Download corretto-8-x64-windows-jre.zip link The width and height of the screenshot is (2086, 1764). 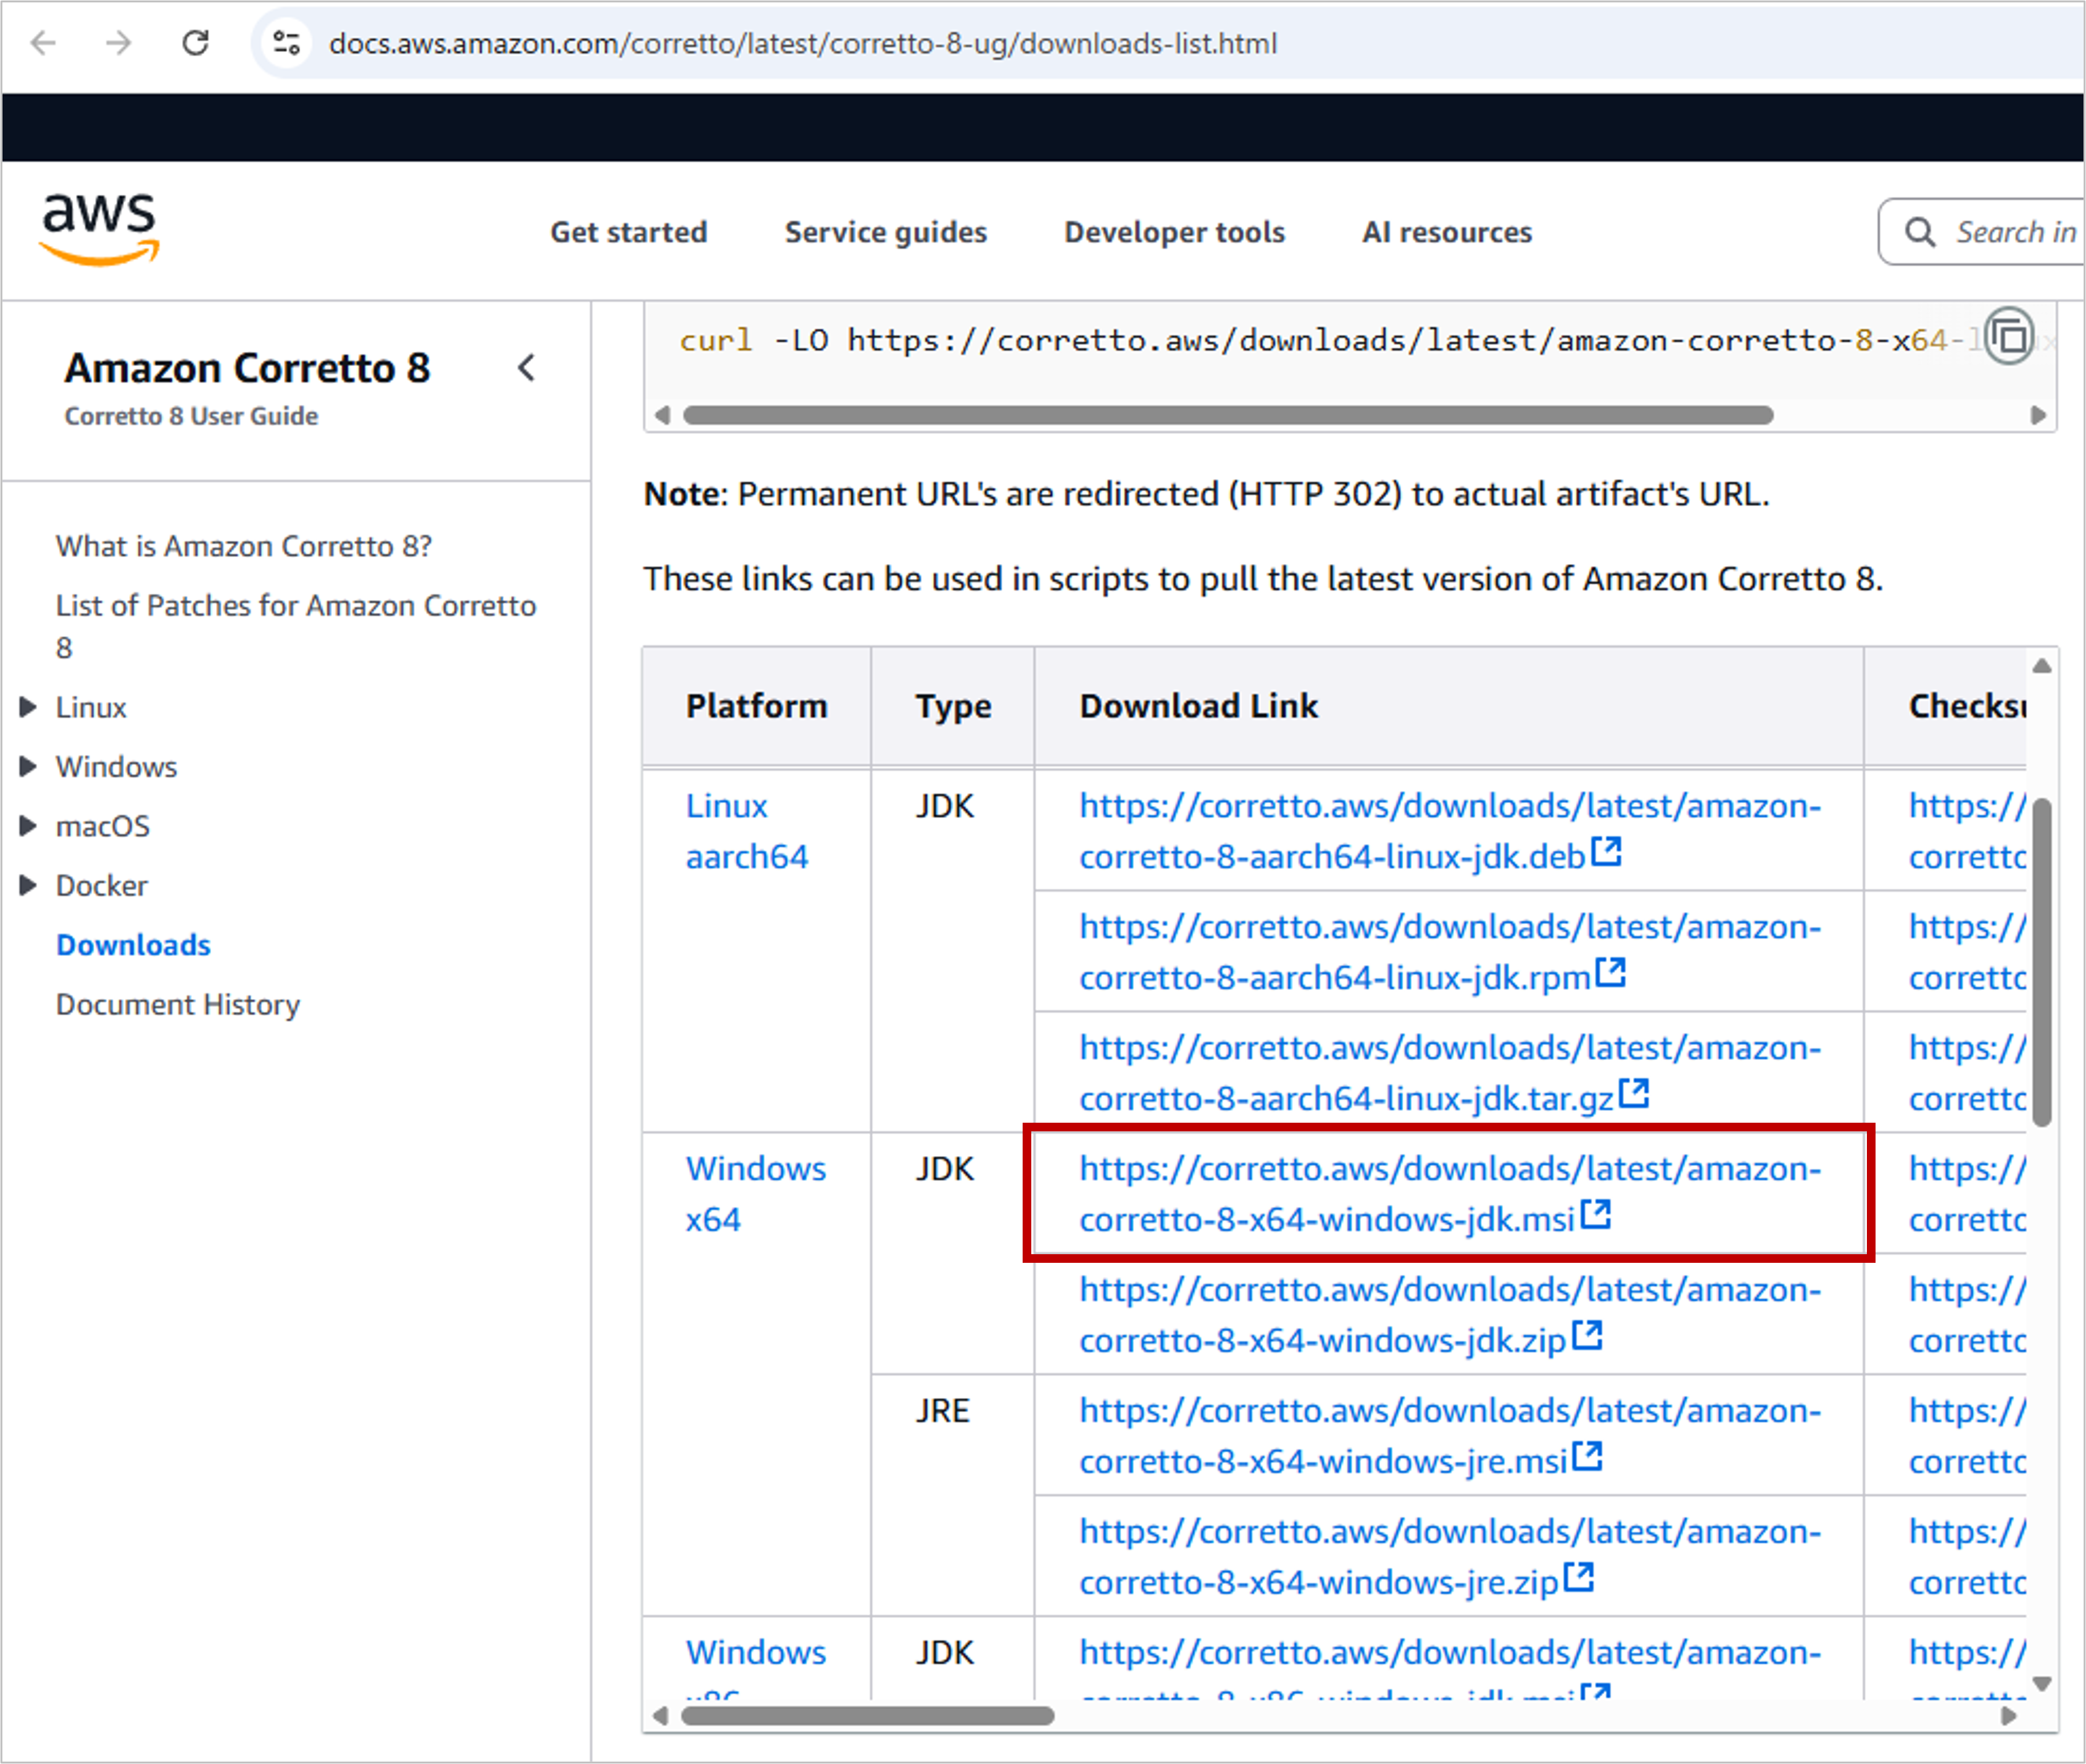point(1449,1557)
